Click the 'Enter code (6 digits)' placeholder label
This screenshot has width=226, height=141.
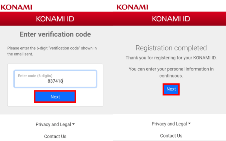coord(35,76)
